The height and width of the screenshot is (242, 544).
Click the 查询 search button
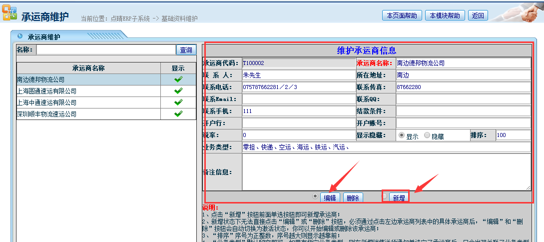186,50
